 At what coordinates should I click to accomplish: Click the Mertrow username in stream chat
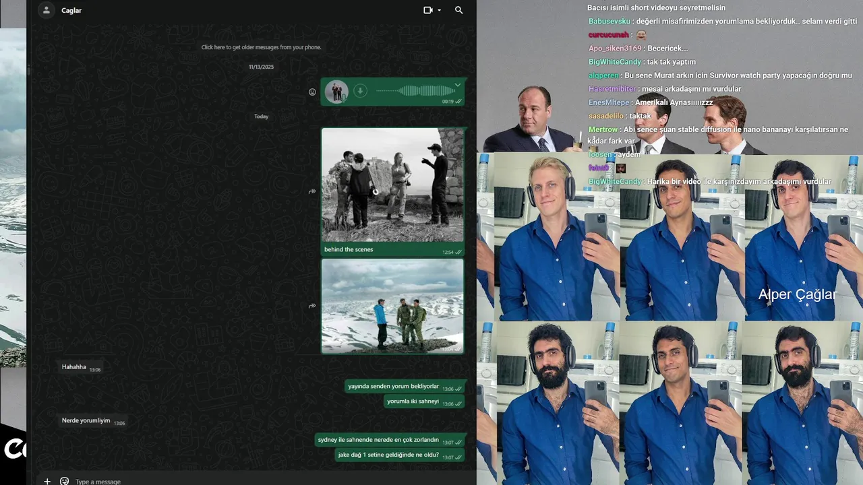click(603, 129)
